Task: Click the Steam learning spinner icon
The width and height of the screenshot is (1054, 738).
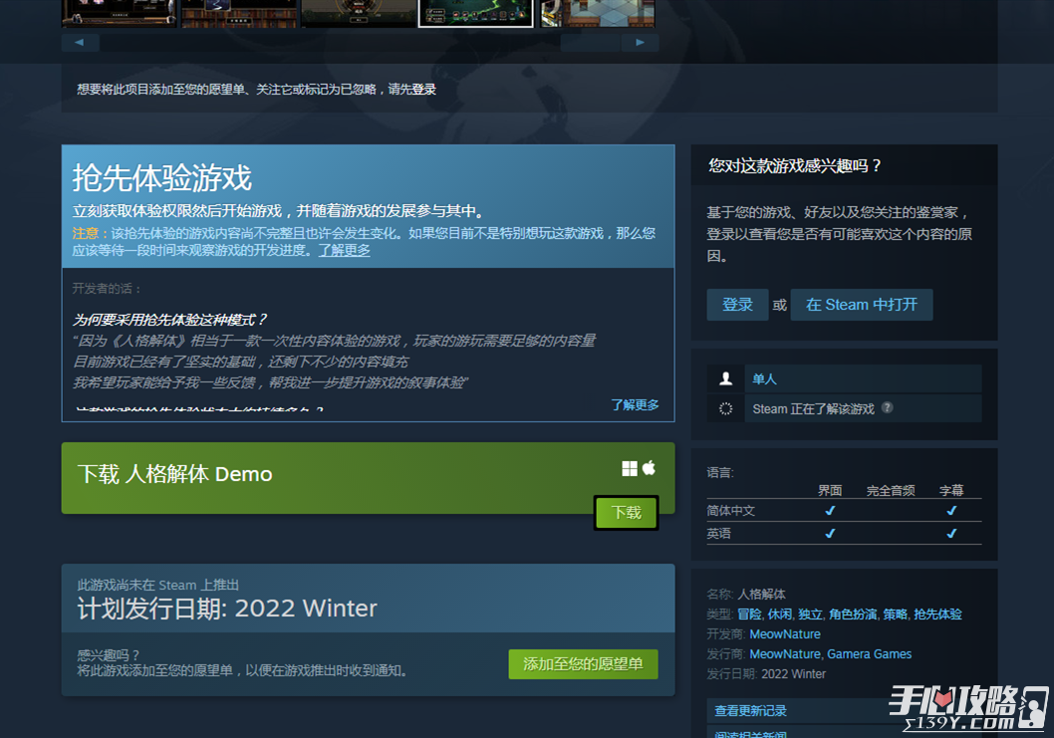Action: [726, 408]
